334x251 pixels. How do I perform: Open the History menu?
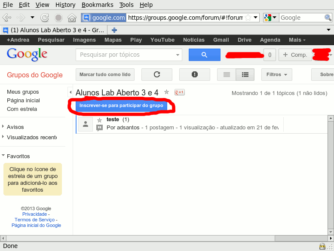coord(65,5)
